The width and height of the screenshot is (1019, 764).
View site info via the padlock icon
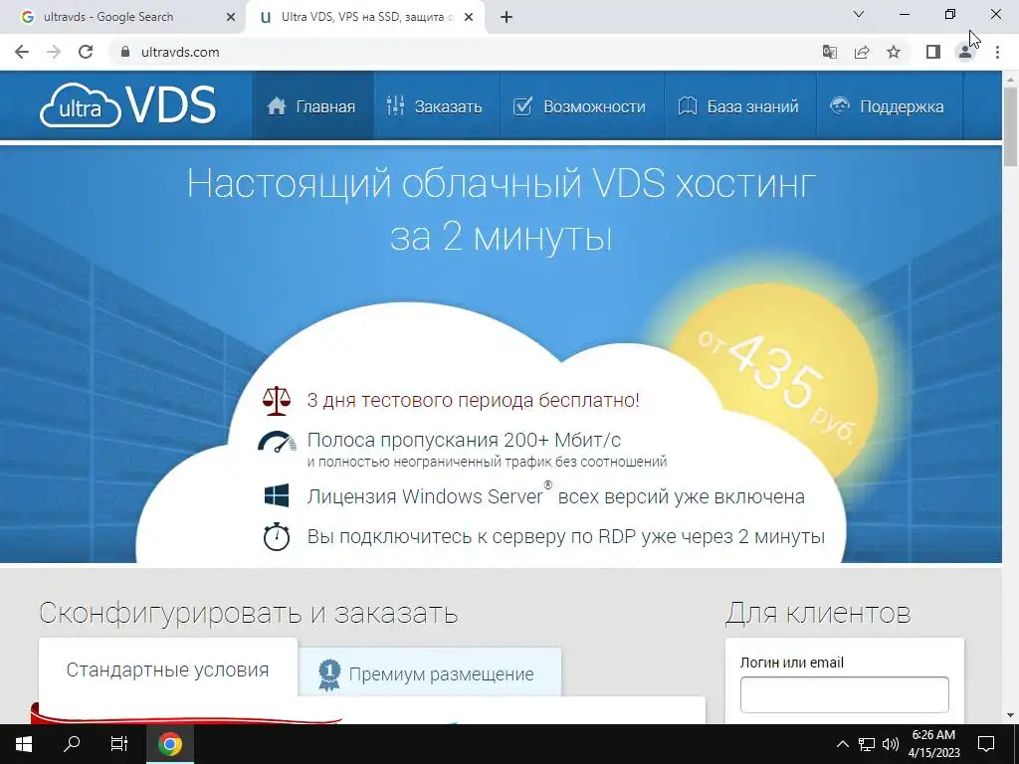tap(125, 52)
